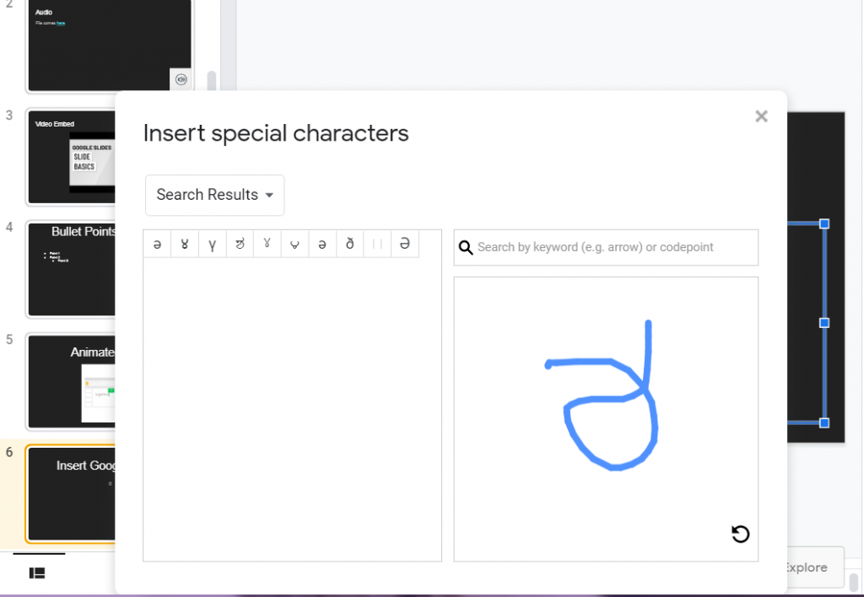Insert the eth ð character
This screenshot has height=597, width=864.
click(349, 244)
